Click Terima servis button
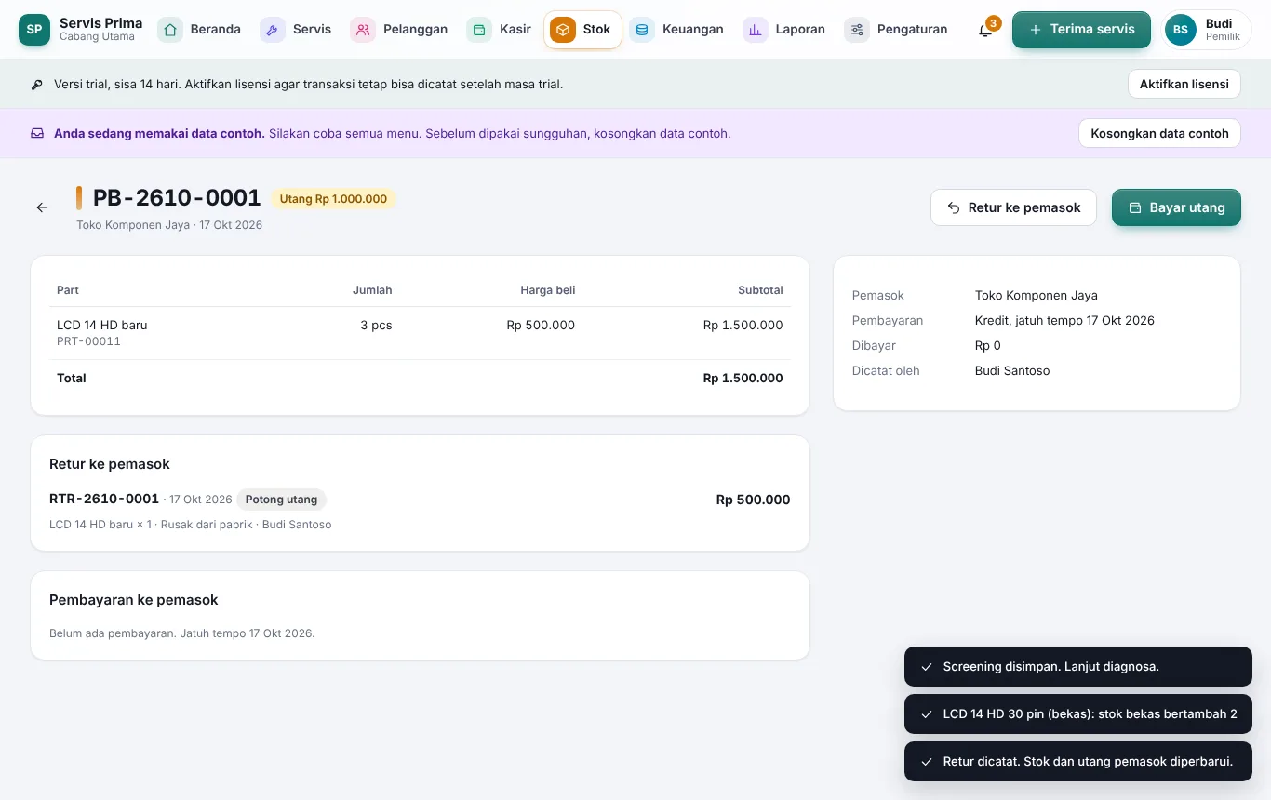The height and width of the screenshot is (800, 1271). [1081, 30]
